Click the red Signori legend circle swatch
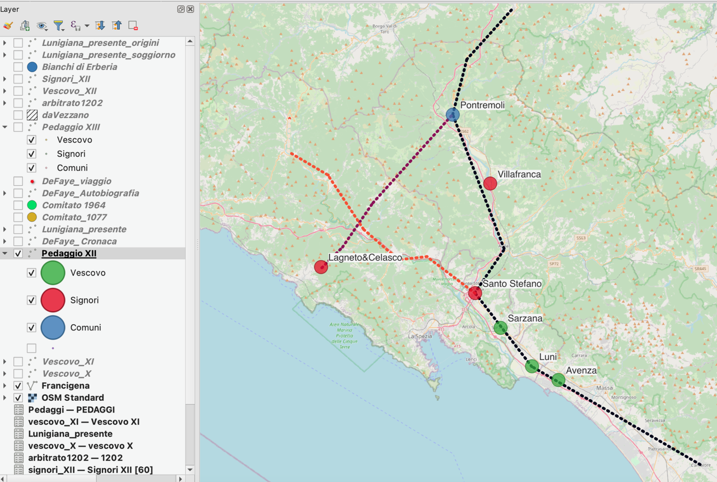The image size is (717, 482). tap(53, 301)
